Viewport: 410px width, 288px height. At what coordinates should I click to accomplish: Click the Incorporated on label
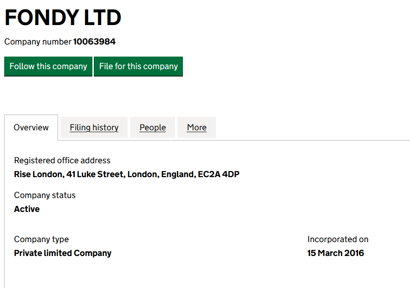click(338, 239)
